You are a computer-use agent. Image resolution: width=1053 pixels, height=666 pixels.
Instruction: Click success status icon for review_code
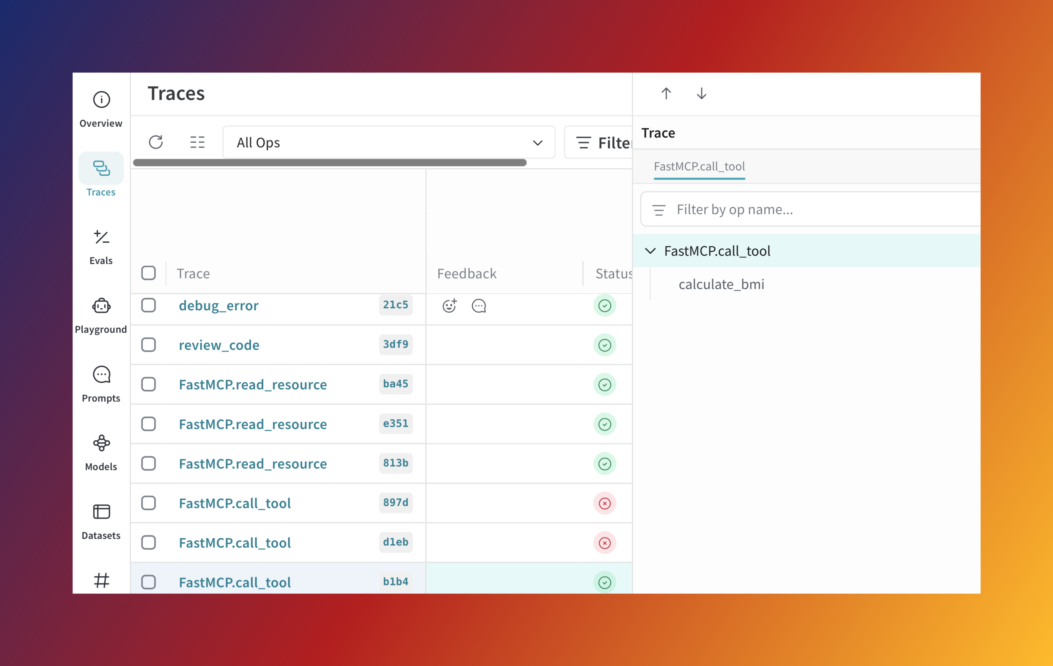click(x=604, y=345)
